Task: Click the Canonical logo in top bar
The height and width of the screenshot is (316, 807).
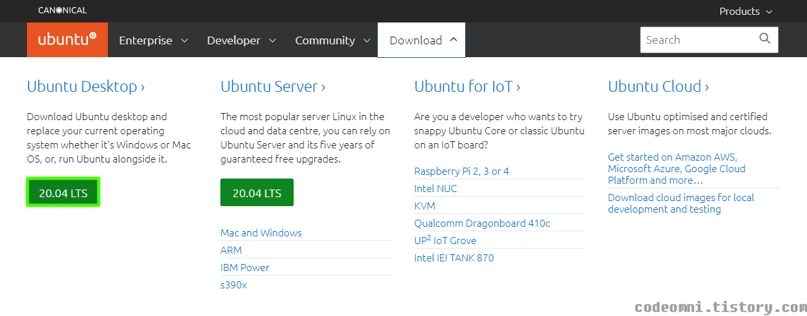Action: pos(62,10)
